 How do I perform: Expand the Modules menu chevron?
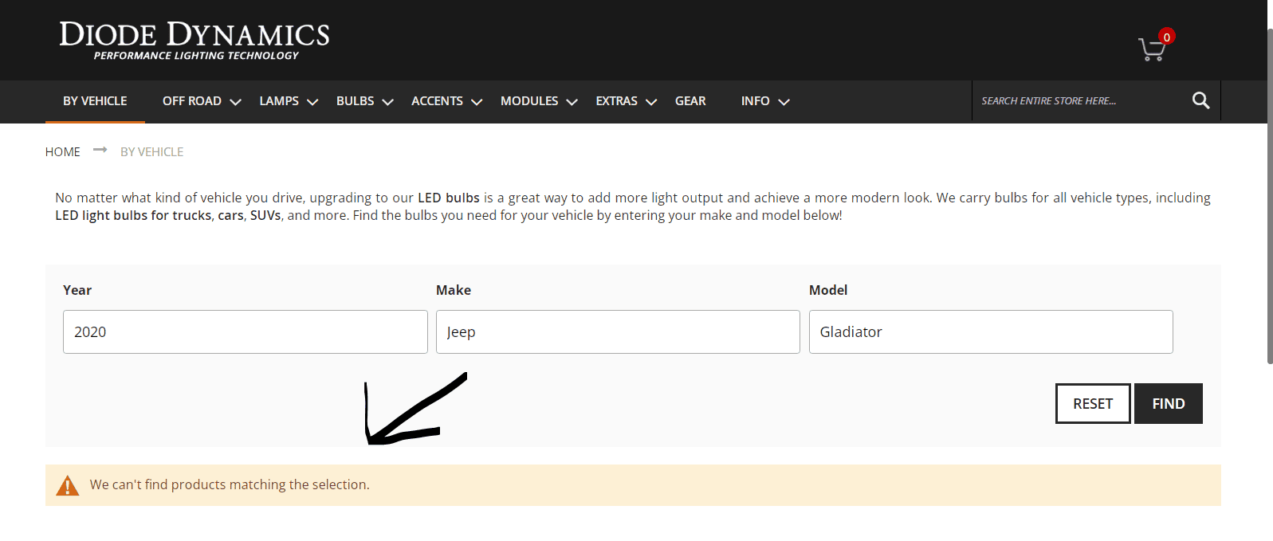pyautogui.click(x=572, y=102)
